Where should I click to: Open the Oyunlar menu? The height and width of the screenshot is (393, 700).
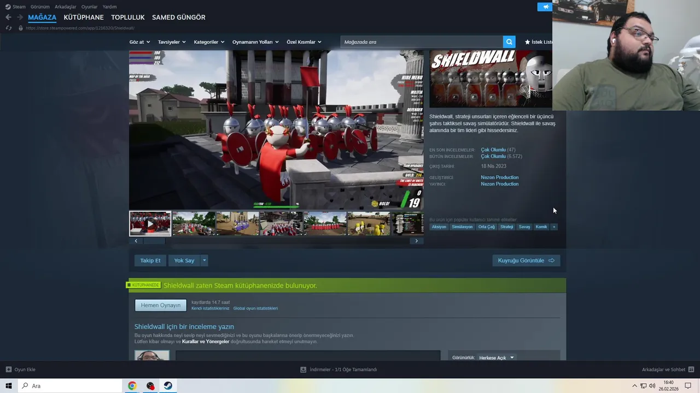[x=89, y=7]
